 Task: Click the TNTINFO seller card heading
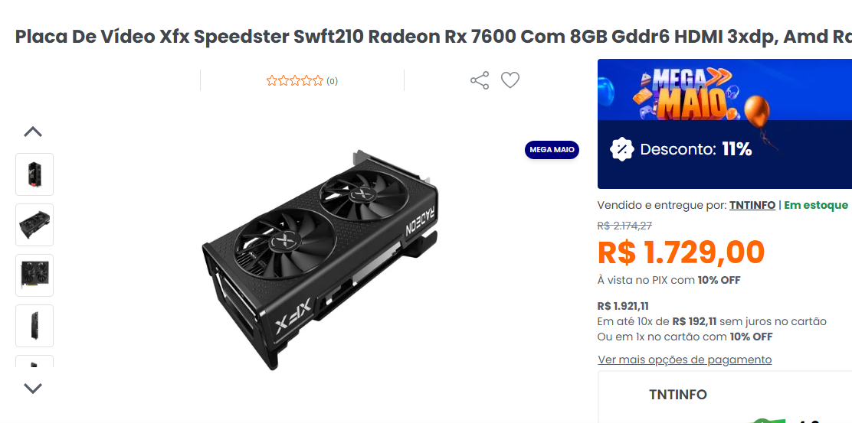[677, 394]
